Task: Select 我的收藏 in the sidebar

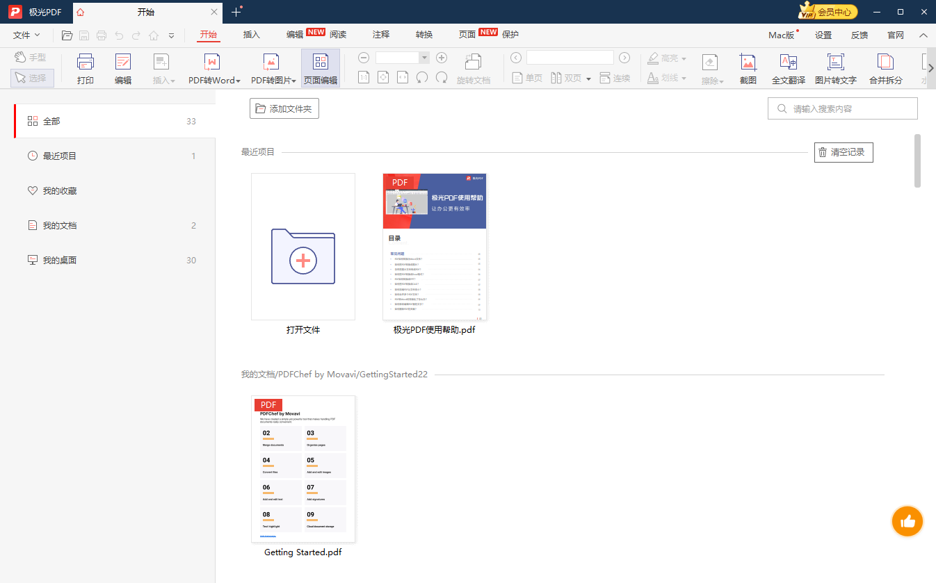Action: (x=60, y=190)
